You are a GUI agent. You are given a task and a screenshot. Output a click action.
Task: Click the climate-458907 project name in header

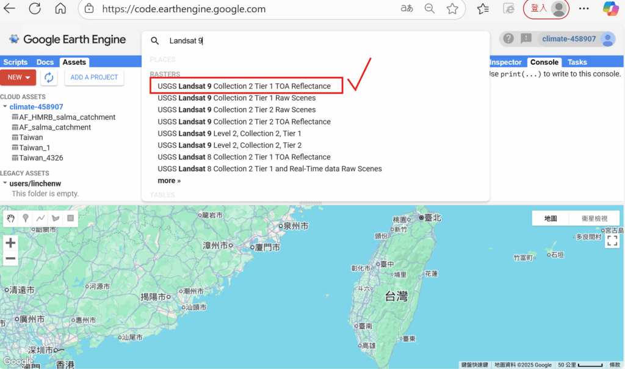(x=569, y=38)
